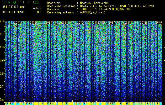
Task: Click the 2031 time marker
Action: [18, 23]
